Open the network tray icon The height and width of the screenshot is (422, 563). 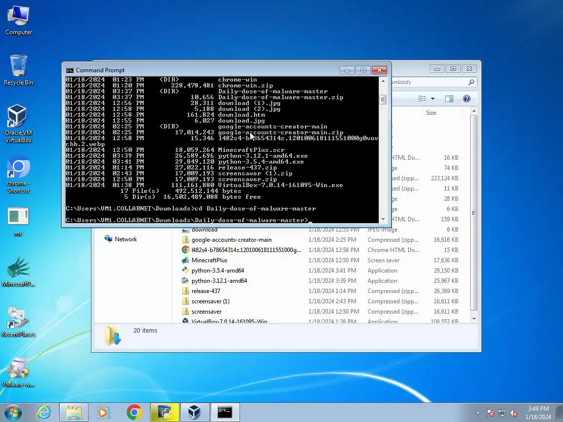502,413
